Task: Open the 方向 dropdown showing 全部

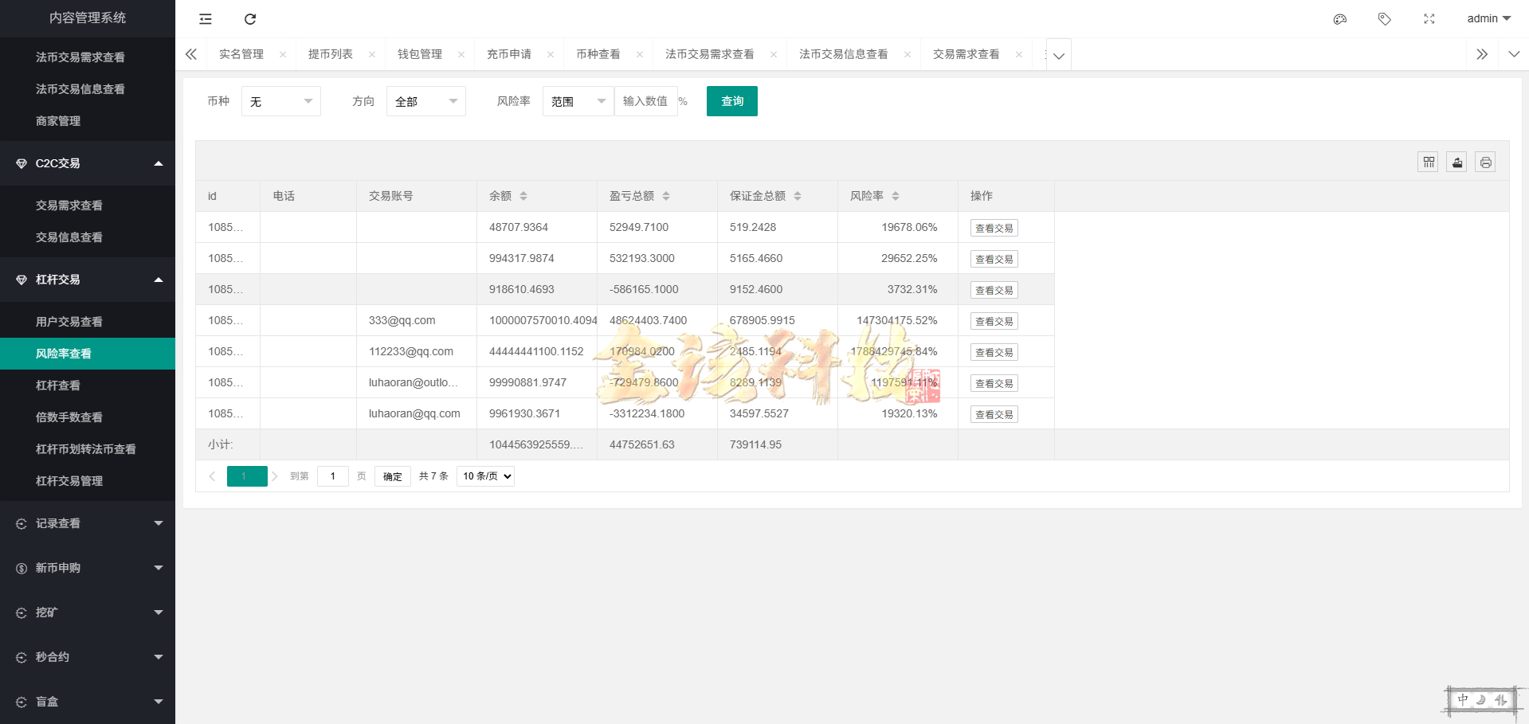Action: click(425, 101)
